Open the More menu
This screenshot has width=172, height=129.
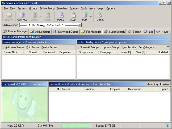(92, 8)
